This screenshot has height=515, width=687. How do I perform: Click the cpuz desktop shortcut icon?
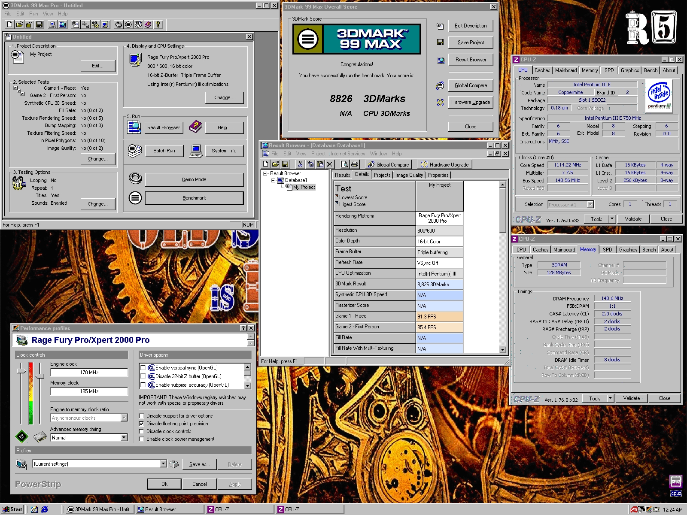click(676, 482)
